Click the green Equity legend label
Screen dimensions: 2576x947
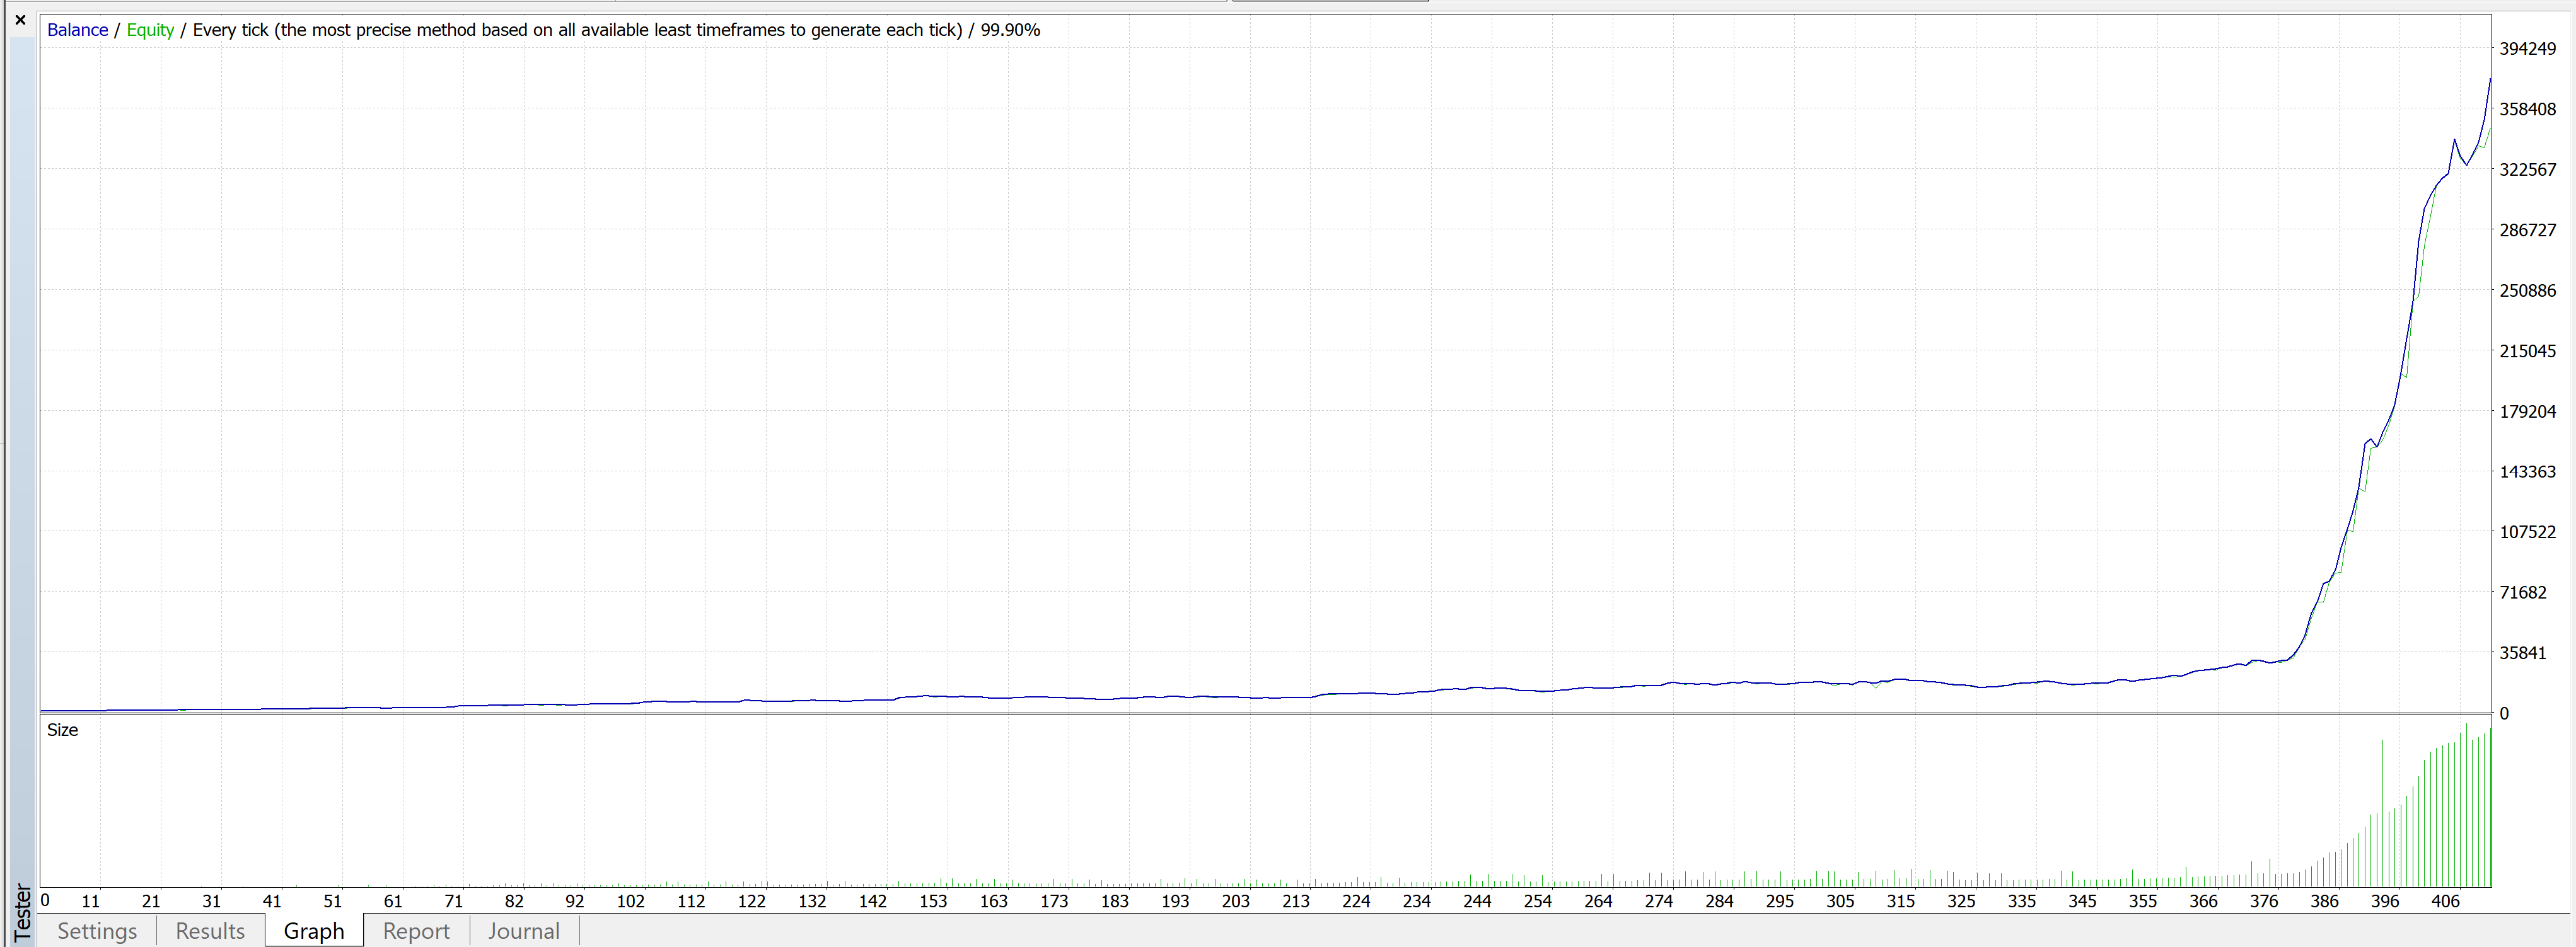(x=150, y=30)
